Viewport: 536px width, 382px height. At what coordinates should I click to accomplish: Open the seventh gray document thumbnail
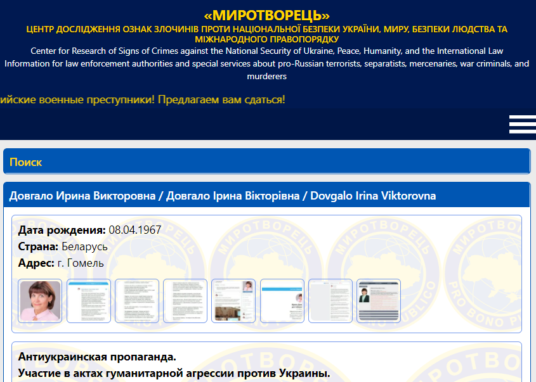pyautogui.click(x=330, y=301)
